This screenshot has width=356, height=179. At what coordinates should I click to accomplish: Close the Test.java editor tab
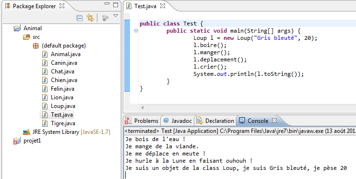162,6
